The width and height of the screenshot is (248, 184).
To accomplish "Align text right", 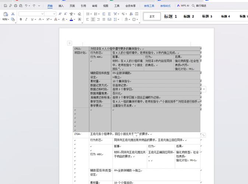I will (x=98, y=19).
